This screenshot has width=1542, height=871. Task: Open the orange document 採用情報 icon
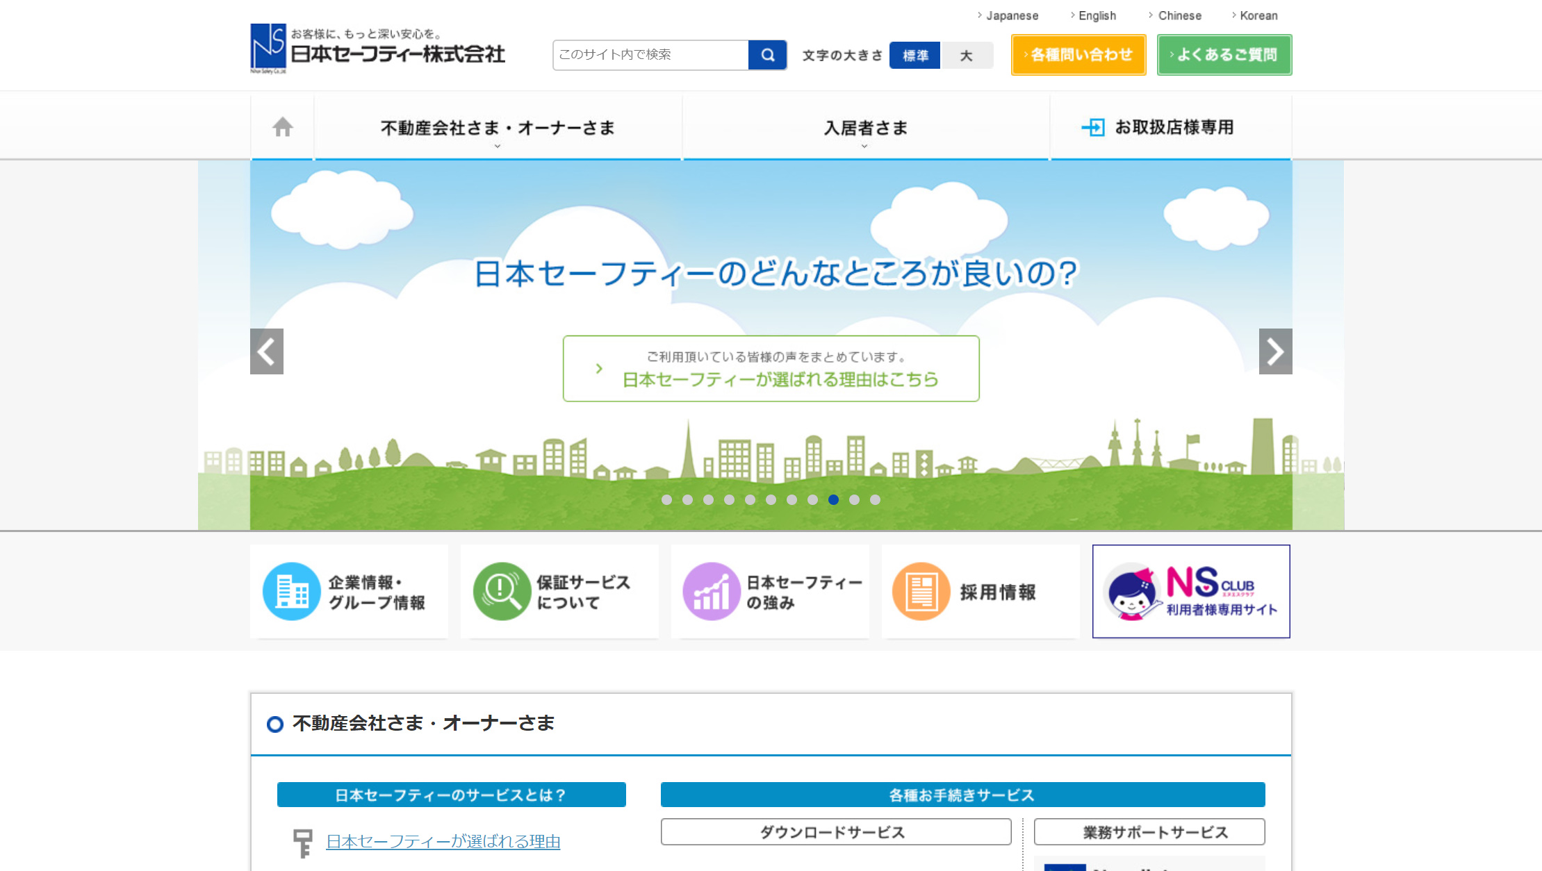[x=921, y=591]
